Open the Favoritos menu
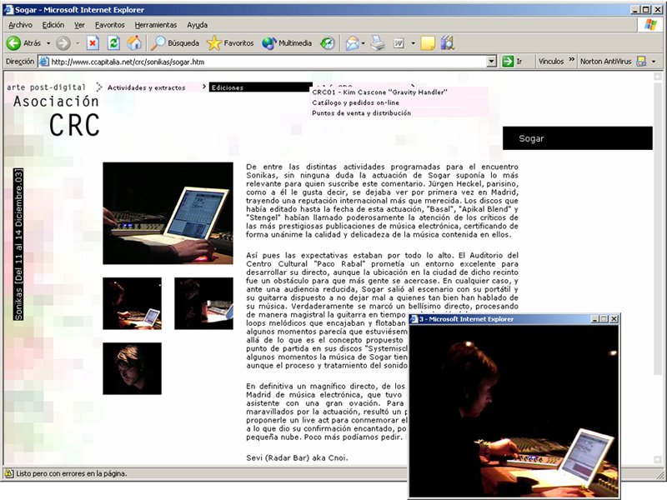Image resolution: width=667 pixels, height=500 pixels. coord(110,25)
